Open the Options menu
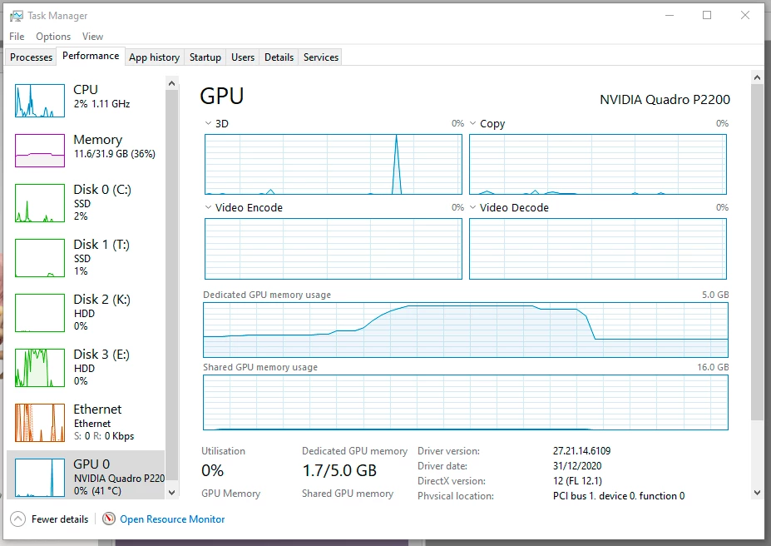The image size is (771, 546). coord(53,37)
